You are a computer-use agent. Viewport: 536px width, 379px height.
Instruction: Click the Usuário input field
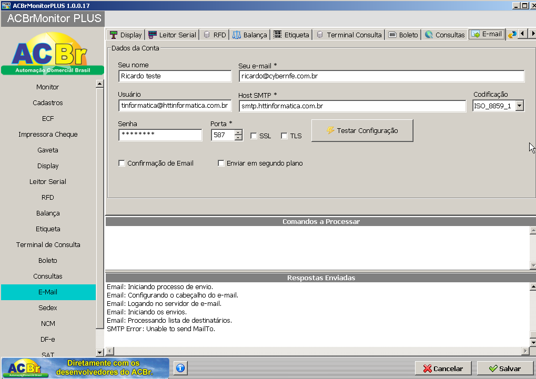(x=175, y=106)
